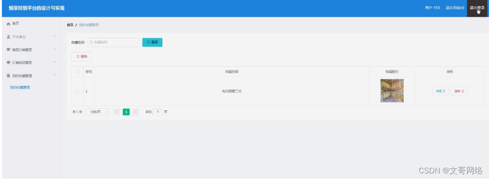The height and width of the screenshot is (179, 490).
Task: Click 退出登录 to log out
Action: (x=477, y=8)
